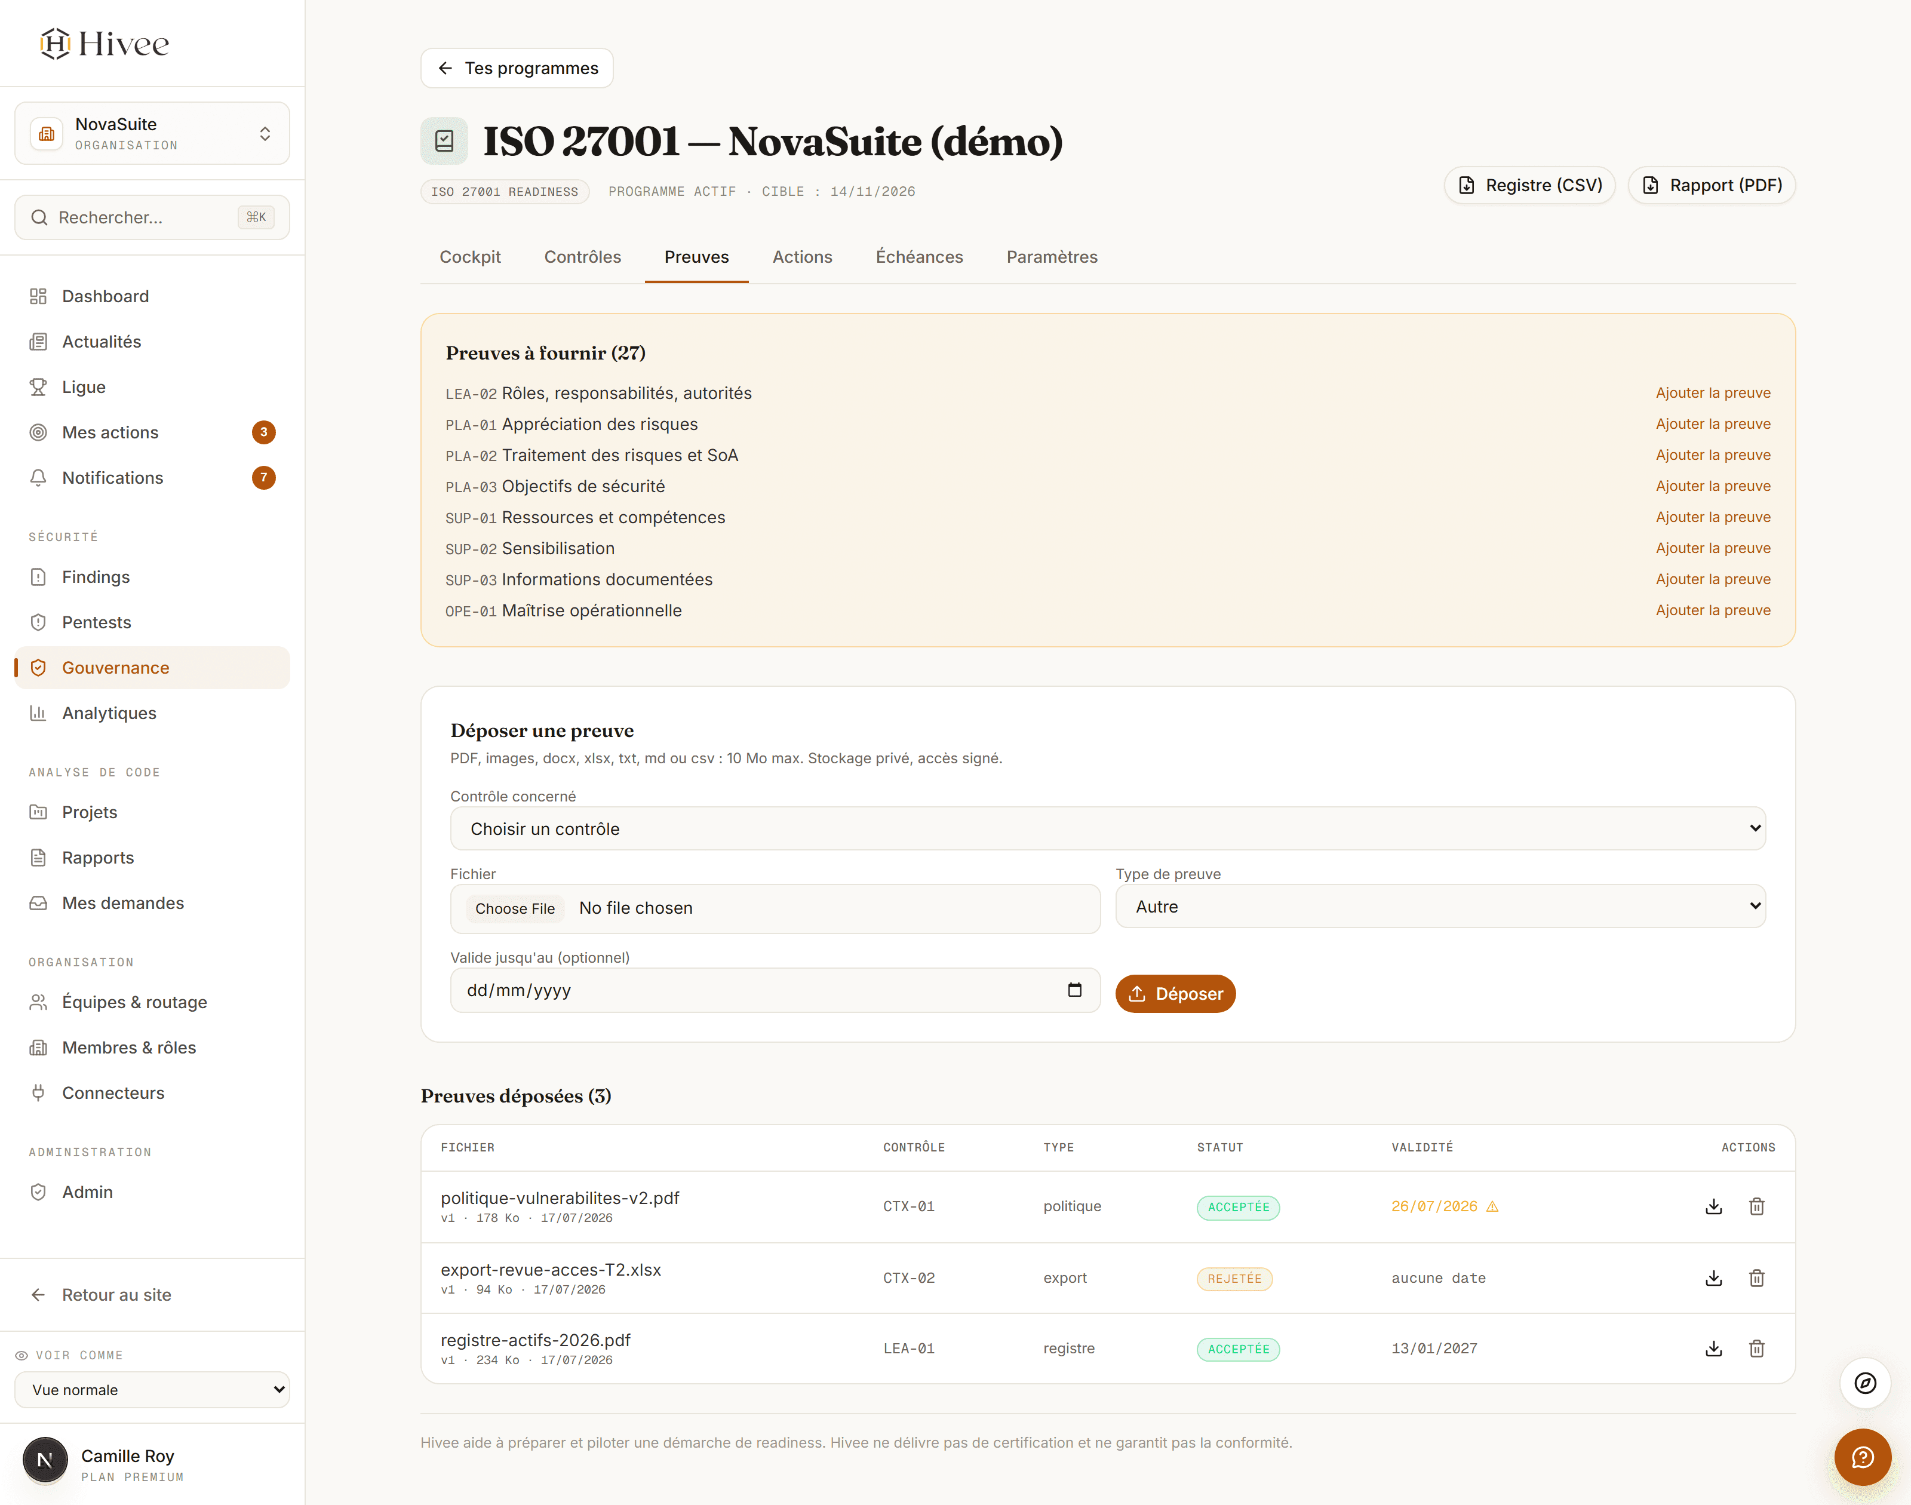1911x1505 pixels.
Task: Add evidence for OPE-01 Maîtrise opérationnelle
Action: tap(1713, 610)
